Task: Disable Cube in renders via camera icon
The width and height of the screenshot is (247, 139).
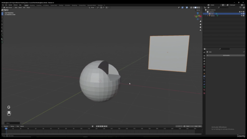Action: (x=244, y=14)
